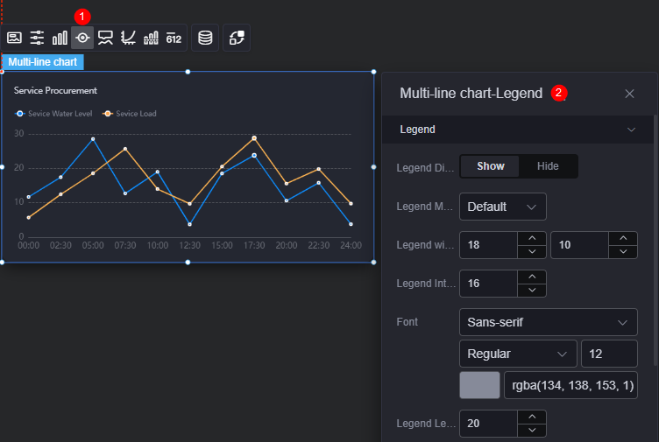Set Legend Display to Hide

point(548,166)
